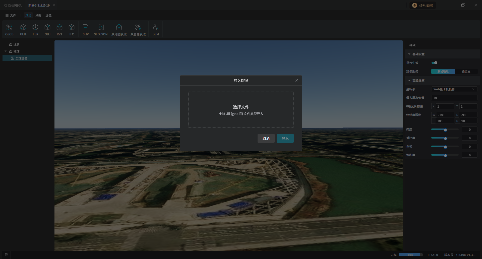Click the 导入 button in dialog

pos(285,138)
